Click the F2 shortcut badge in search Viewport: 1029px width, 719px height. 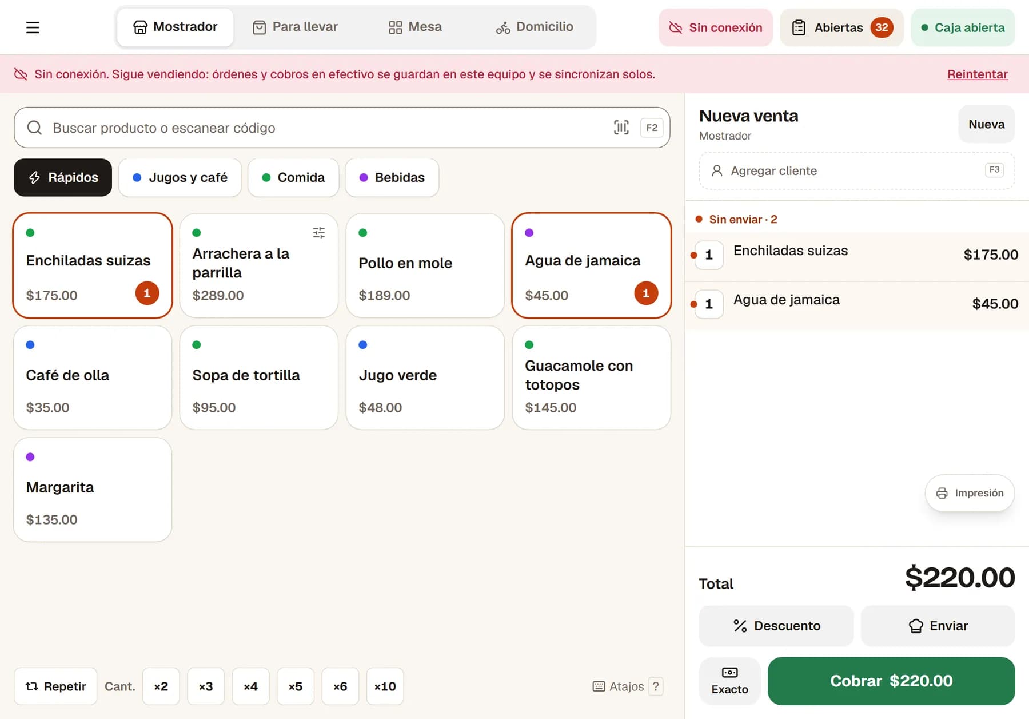pos(652,128)
